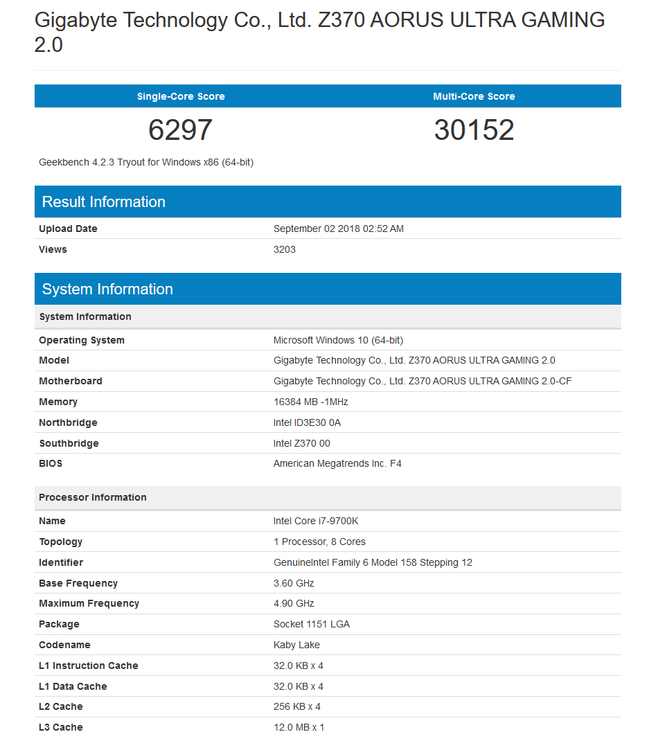Image resolution: width=649 pixels, height=750 pixels.
Task: Click the Base Frequency label
Action: tap(78, 583)
